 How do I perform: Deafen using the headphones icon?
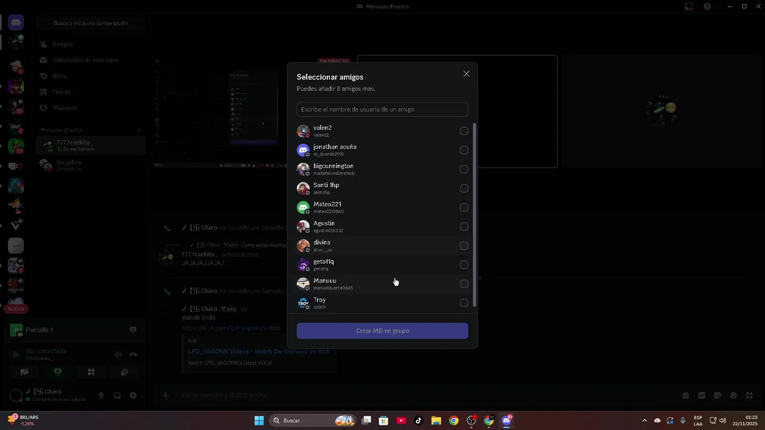(x=117, y=395)
